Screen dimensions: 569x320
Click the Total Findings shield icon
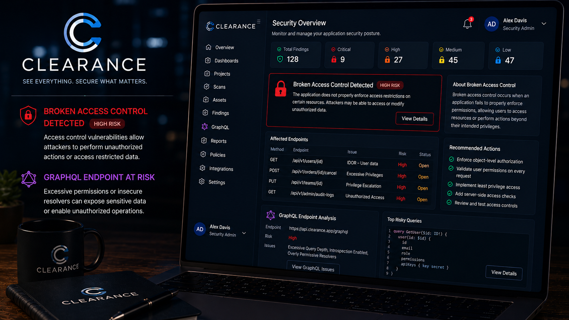(280, 59)
